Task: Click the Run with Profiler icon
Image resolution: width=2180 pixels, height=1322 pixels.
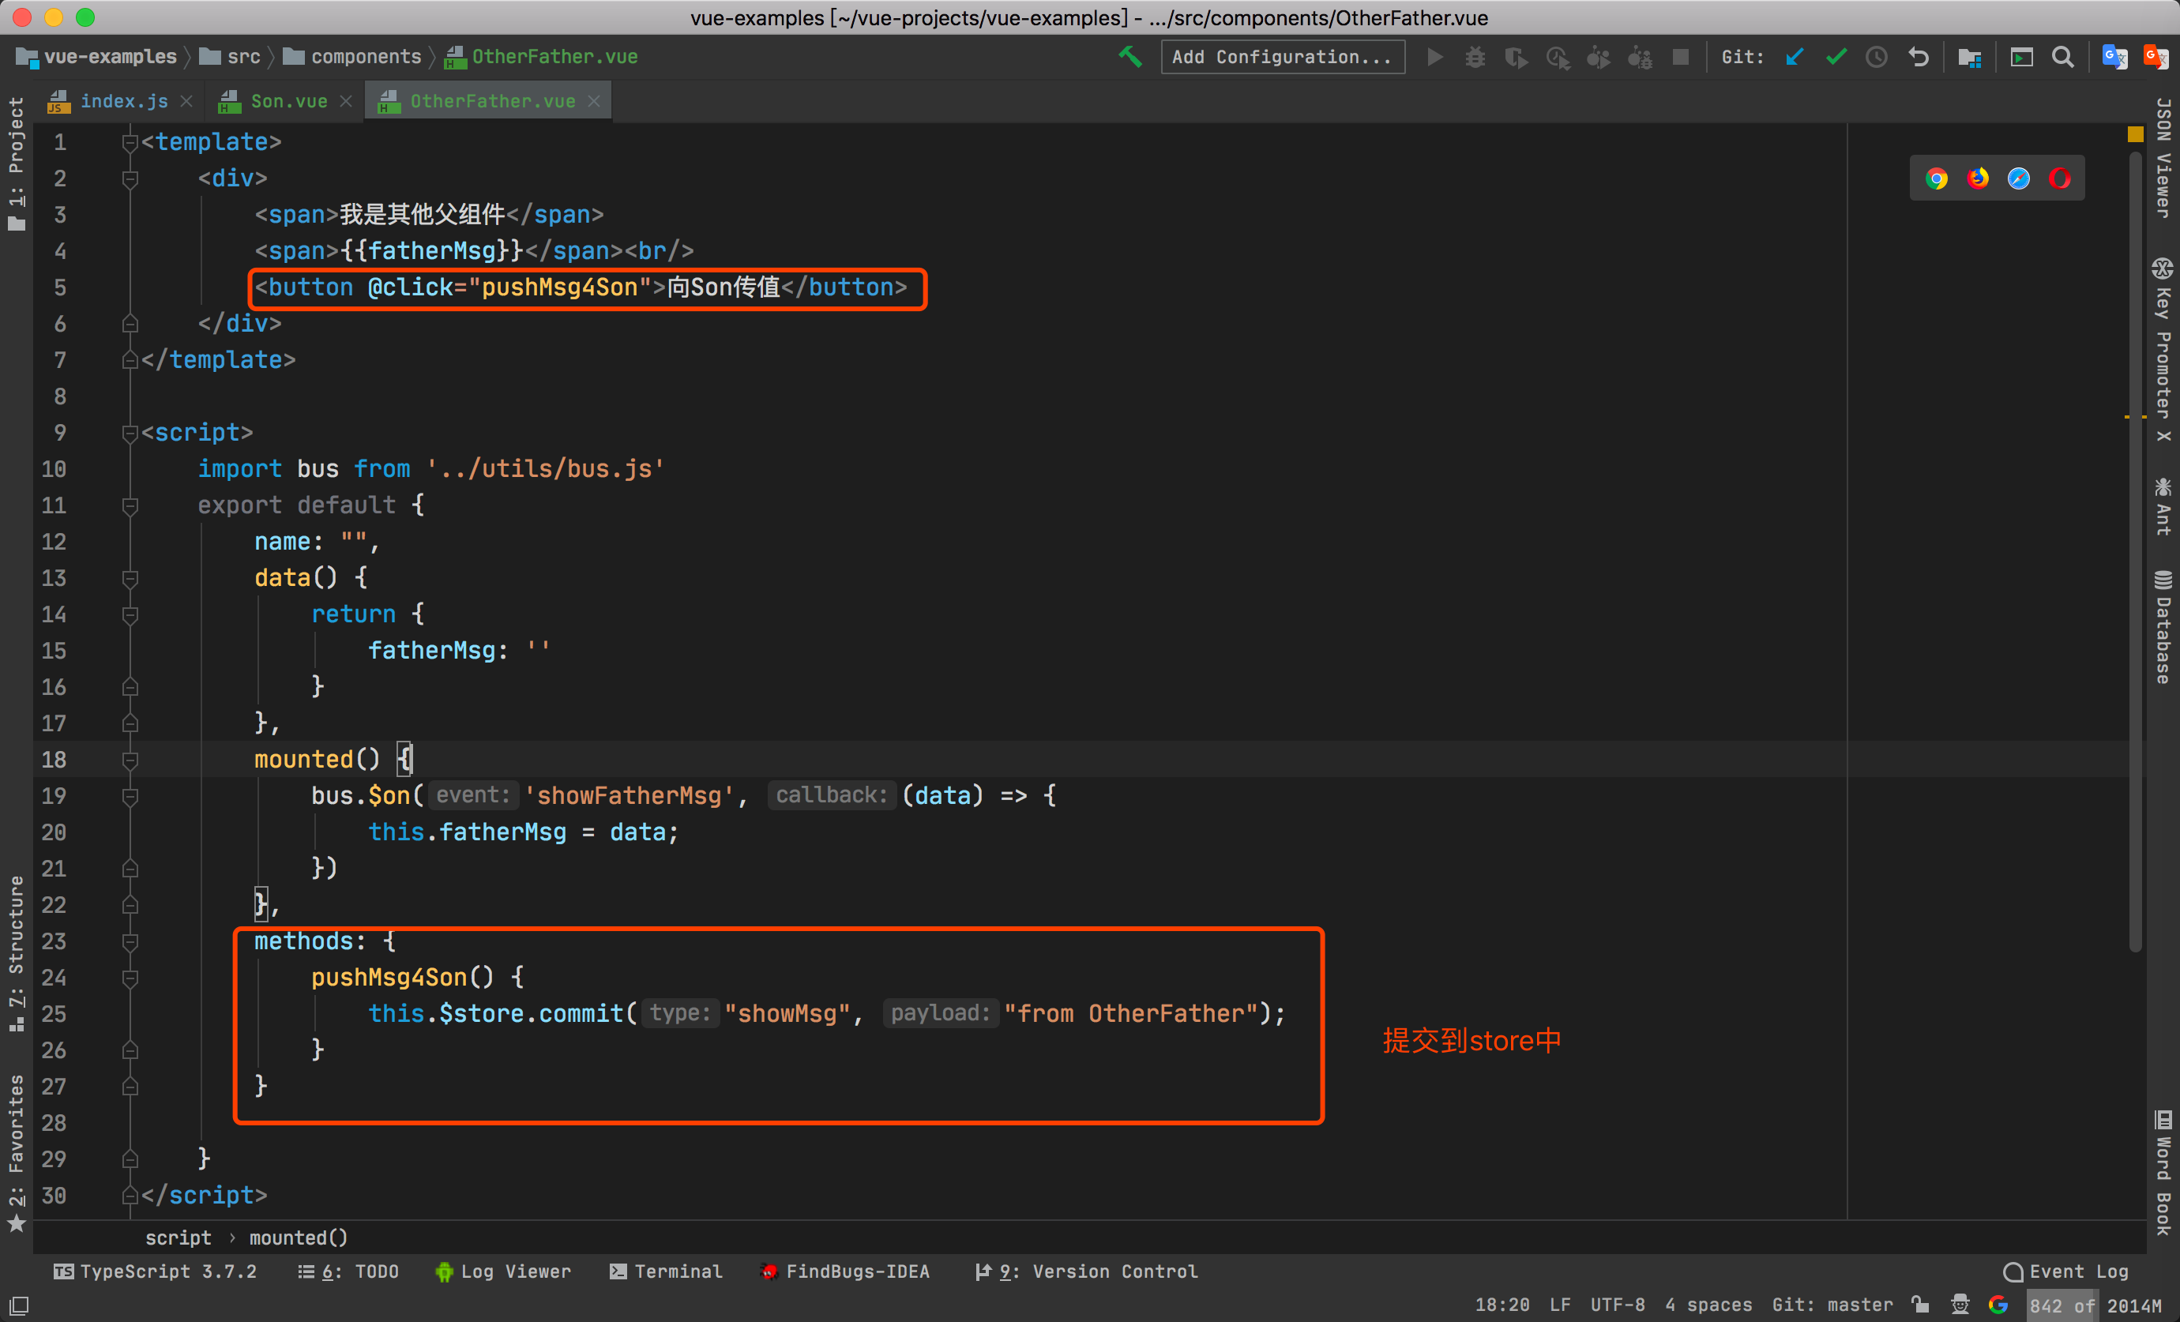Action: [x=1557, y=57]
